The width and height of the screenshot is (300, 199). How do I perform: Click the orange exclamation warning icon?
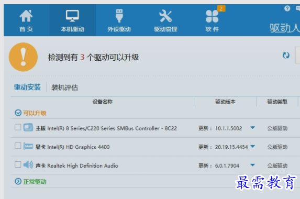point(23,57)
